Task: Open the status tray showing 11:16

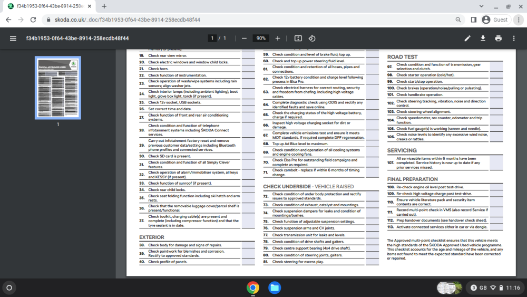Action: pos(495,288)
